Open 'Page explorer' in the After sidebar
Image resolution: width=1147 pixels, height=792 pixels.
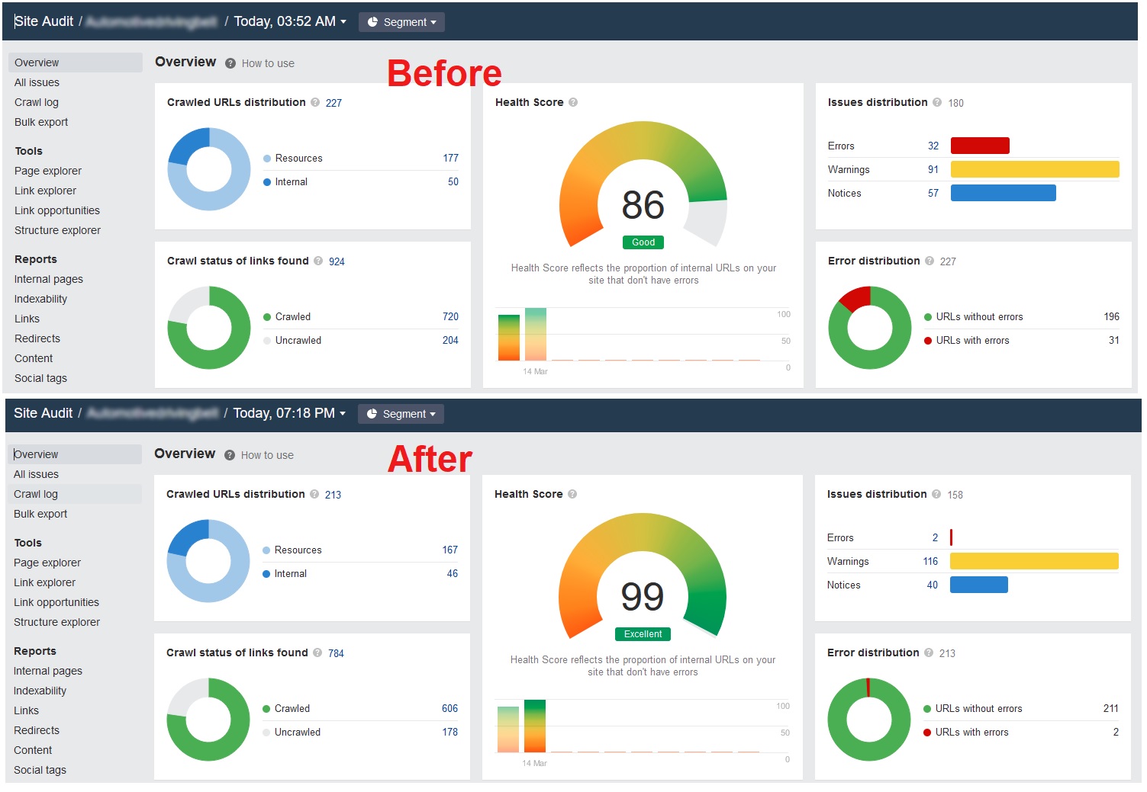pyautogui.click(x=47, y=563)
